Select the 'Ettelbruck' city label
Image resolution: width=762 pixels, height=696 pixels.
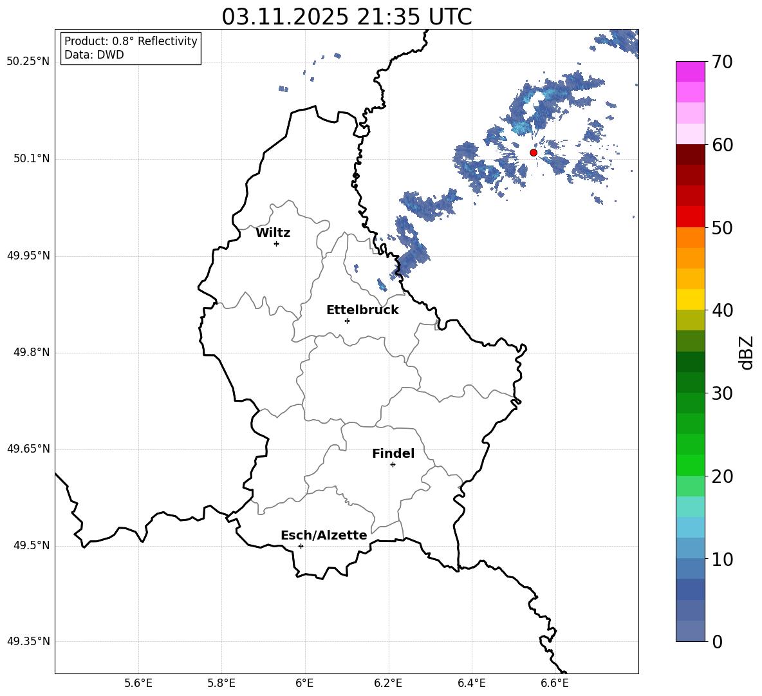click(362, 310)
